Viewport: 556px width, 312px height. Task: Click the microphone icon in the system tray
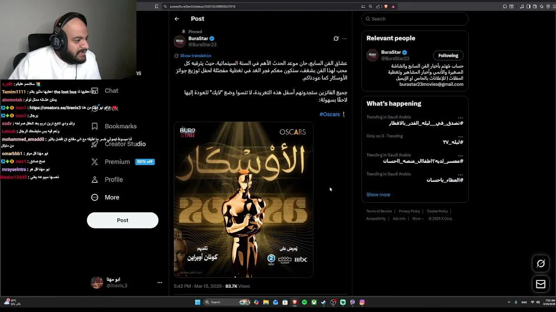pyautogui.click(x=516, y=302)
